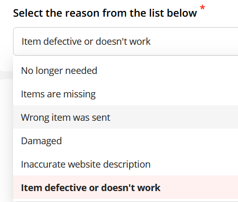This screenshot has width=238, height=202.
Task: Click "Select the reason from the list below" label
Action: tap(105, 13)
